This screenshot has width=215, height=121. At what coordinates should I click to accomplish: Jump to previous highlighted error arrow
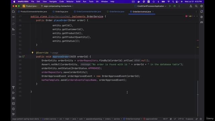pyautogui.click(x=194, y=16)
